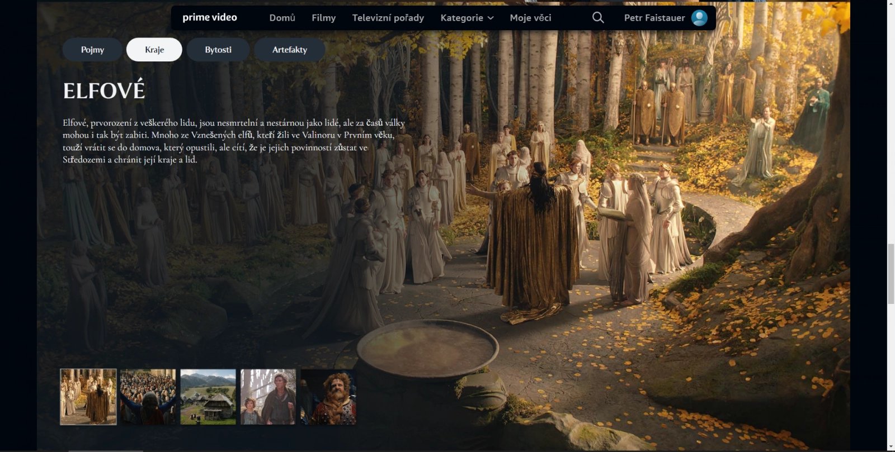This screenshot has width=895, height=452.
Task: Click the Petr Faistauer profile name
Action: click(x=654, y=18)
